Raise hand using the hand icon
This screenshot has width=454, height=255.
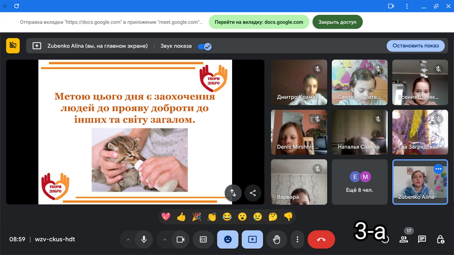pos(276,239)
